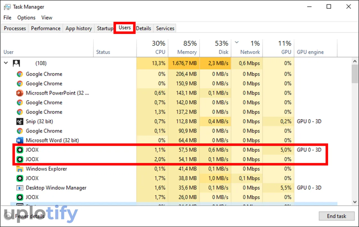Sort by the Status column header
This screenshot has width=359, height=227.
coord(115,48)
